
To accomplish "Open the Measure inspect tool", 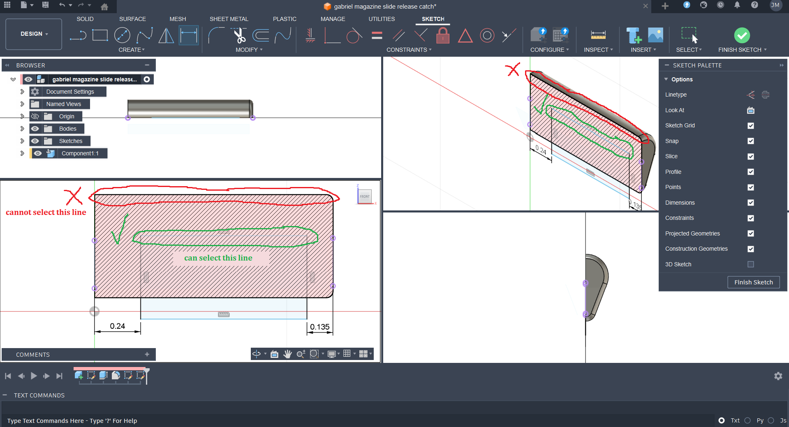I will [x=598, y=35].
